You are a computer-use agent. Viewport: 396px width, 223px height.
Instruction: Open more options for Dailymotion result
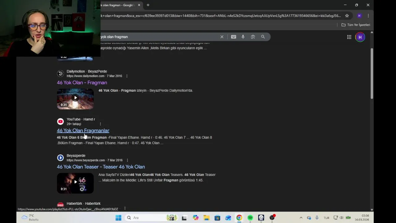(x=127, y=76)
